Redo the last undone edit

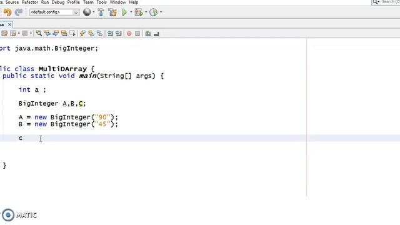click(x=19, y=12)
